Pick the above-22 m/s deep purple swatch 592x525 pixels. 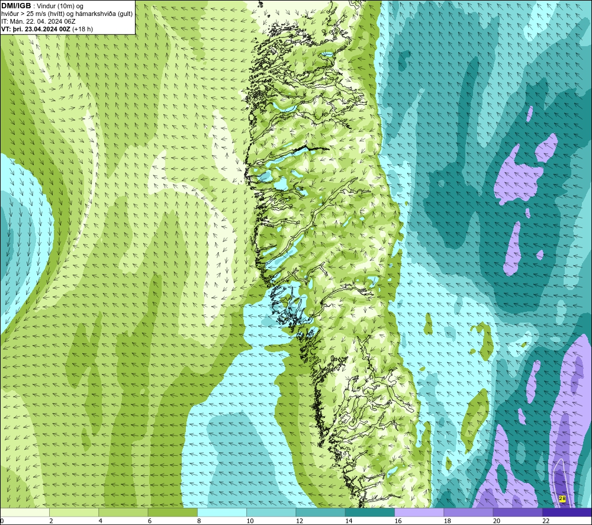tap(567, 513)
